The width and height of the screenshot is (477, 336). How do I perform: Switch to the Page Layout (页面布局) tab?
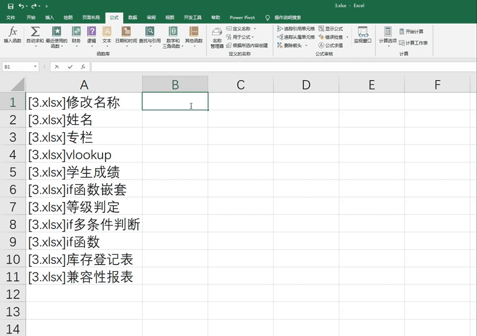91,18
